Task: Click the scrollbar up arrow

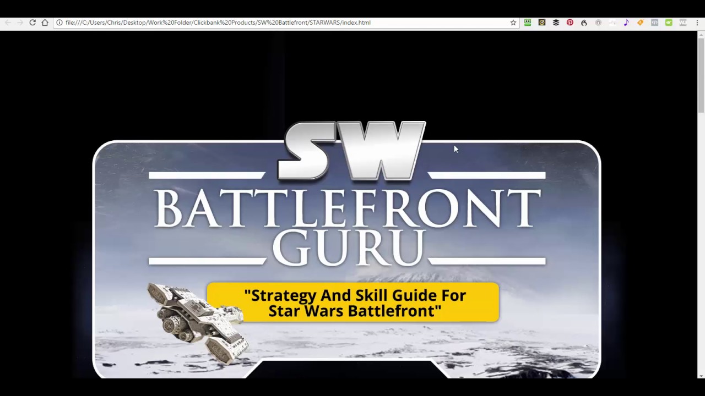Action: coord(701,35)
